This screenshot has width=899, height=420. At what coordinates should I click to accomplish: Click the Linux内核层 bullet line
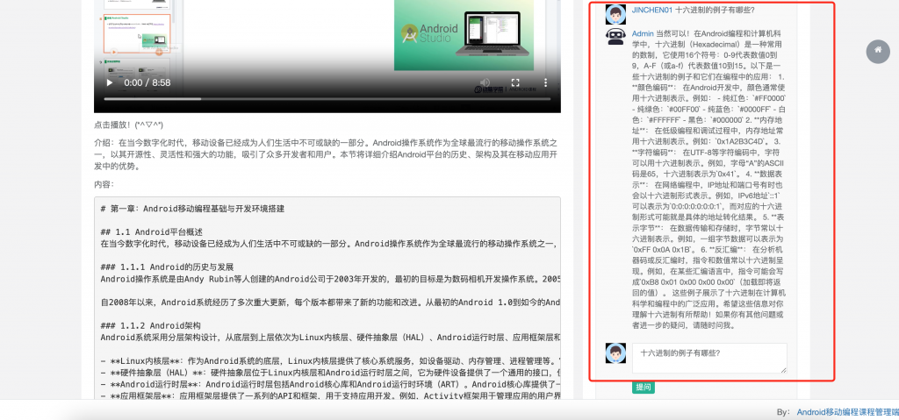pyautogui.click(x=330, y=361)
